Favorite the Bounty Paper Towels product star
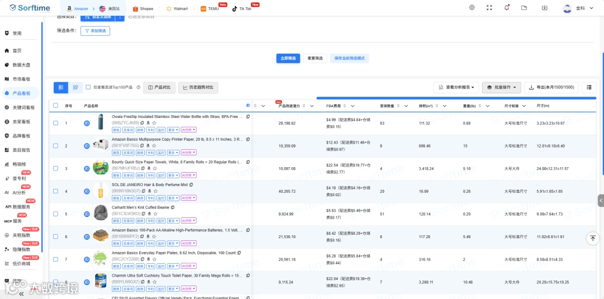Screen dimensions: 604x299 pyautogui.click(x=155, y=169)
